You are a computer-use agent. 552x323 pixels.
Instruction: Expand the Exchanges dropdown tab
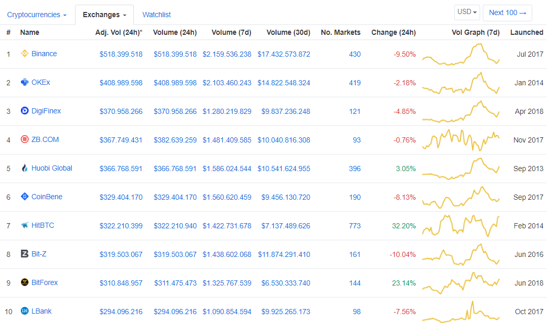(104, 15)
